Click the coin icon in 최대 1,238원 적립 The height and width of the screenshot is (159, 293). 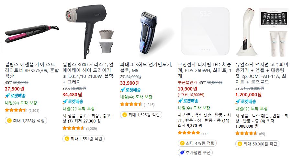coord(9,121)
